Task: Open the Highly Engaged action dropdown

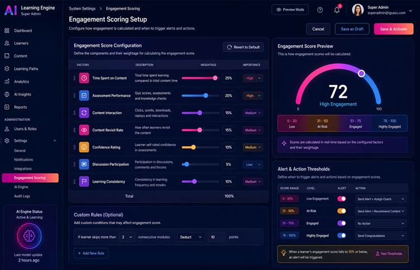Action: pyautogui.click(x=381, y=236)
